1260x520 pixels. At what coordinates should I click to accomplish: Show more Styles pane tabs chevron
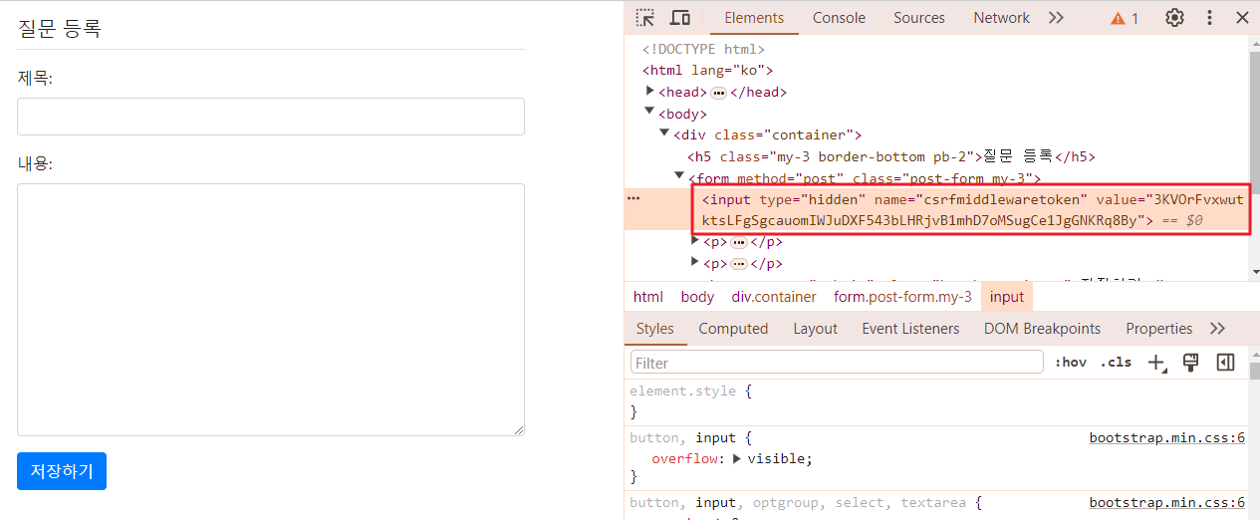click(x=1217, y=329)
